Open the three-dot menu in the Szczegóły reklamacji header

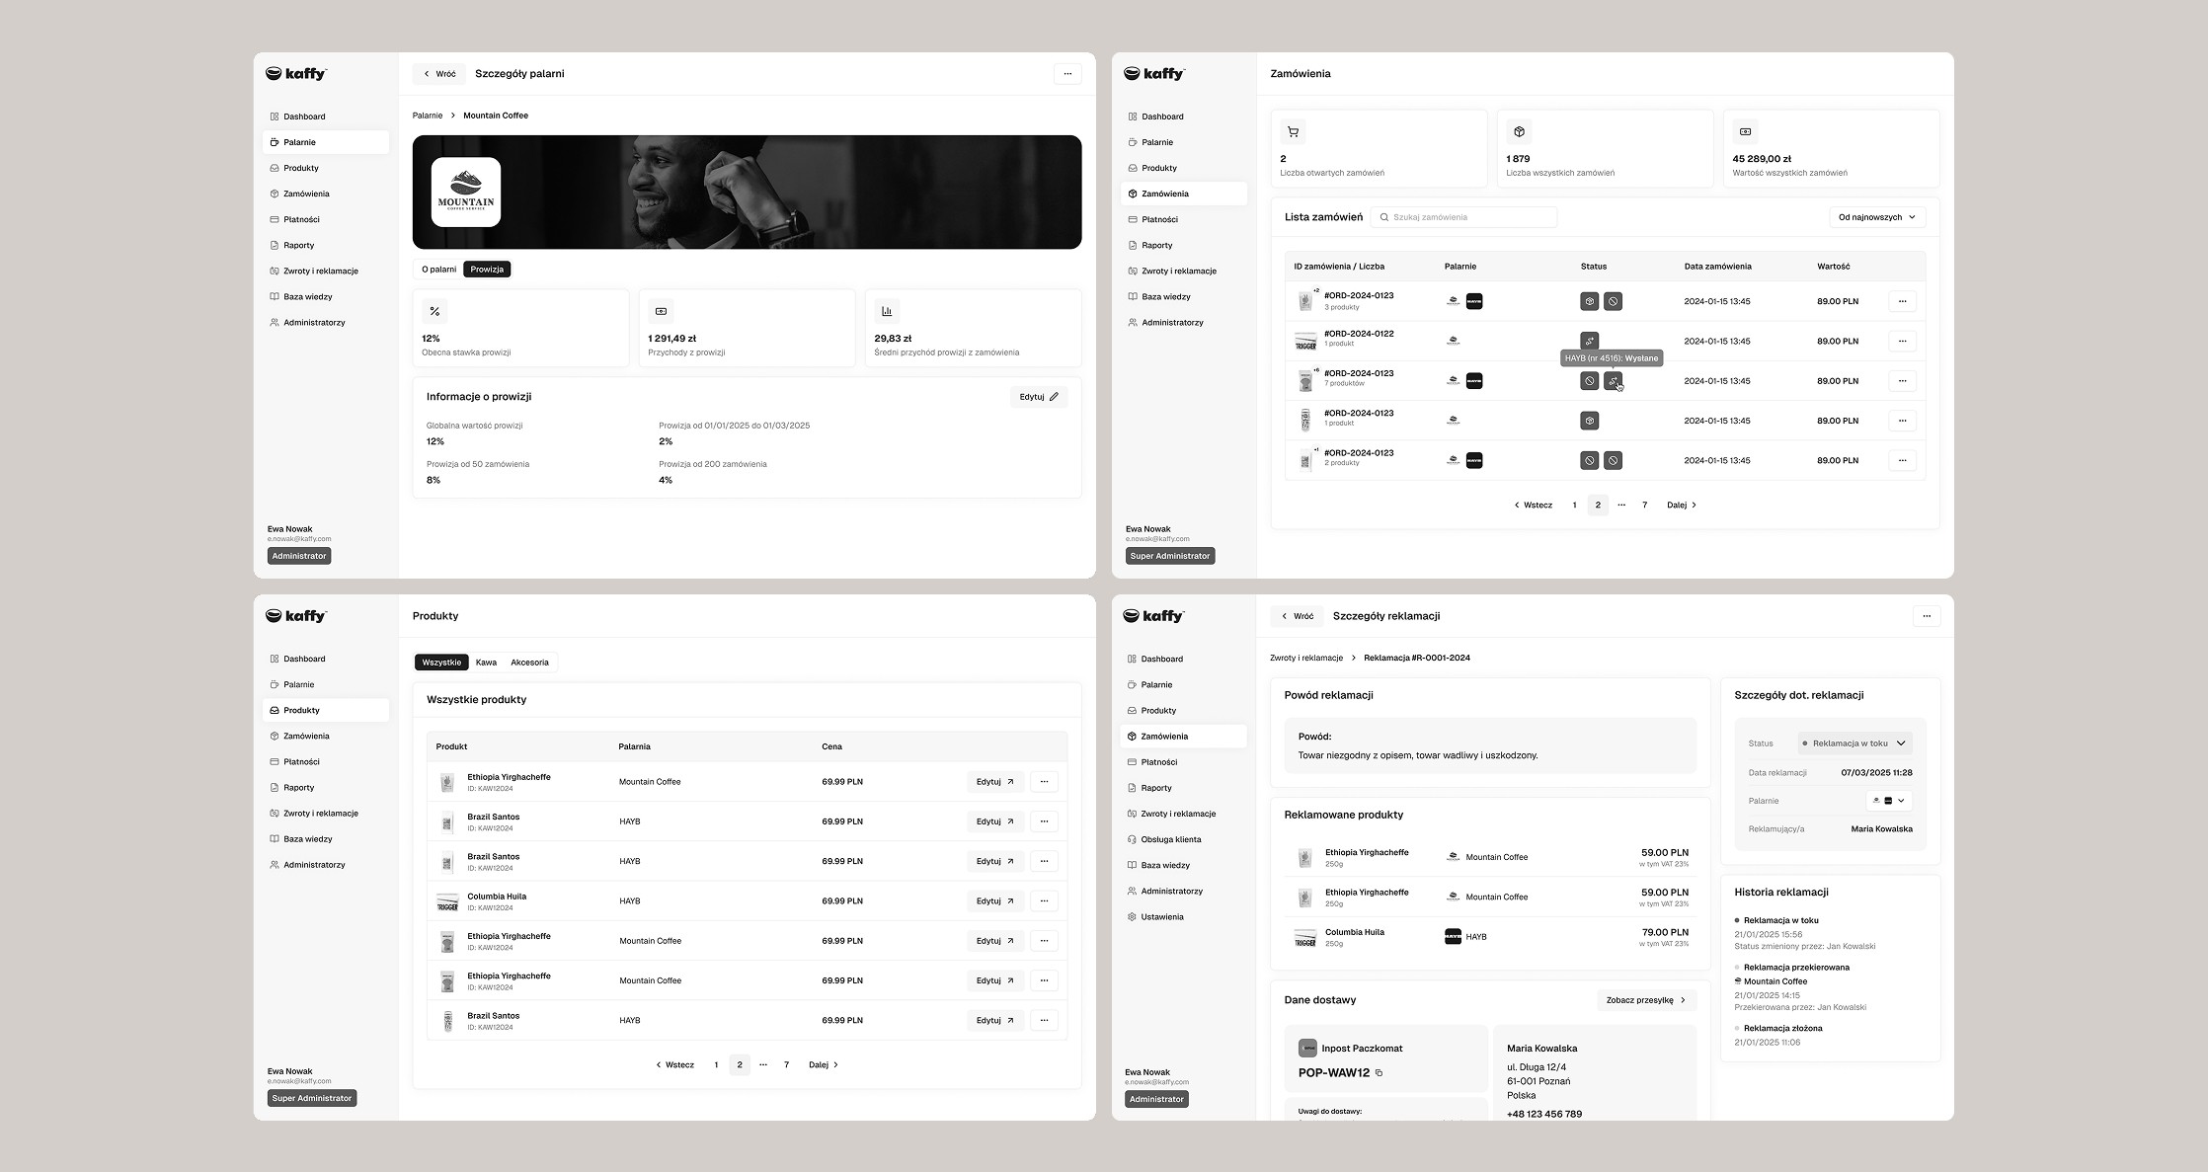click(1927, 616)
